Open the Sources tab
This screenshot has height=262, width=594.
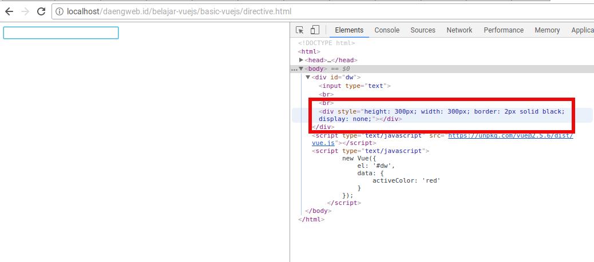tap(423, 30)
